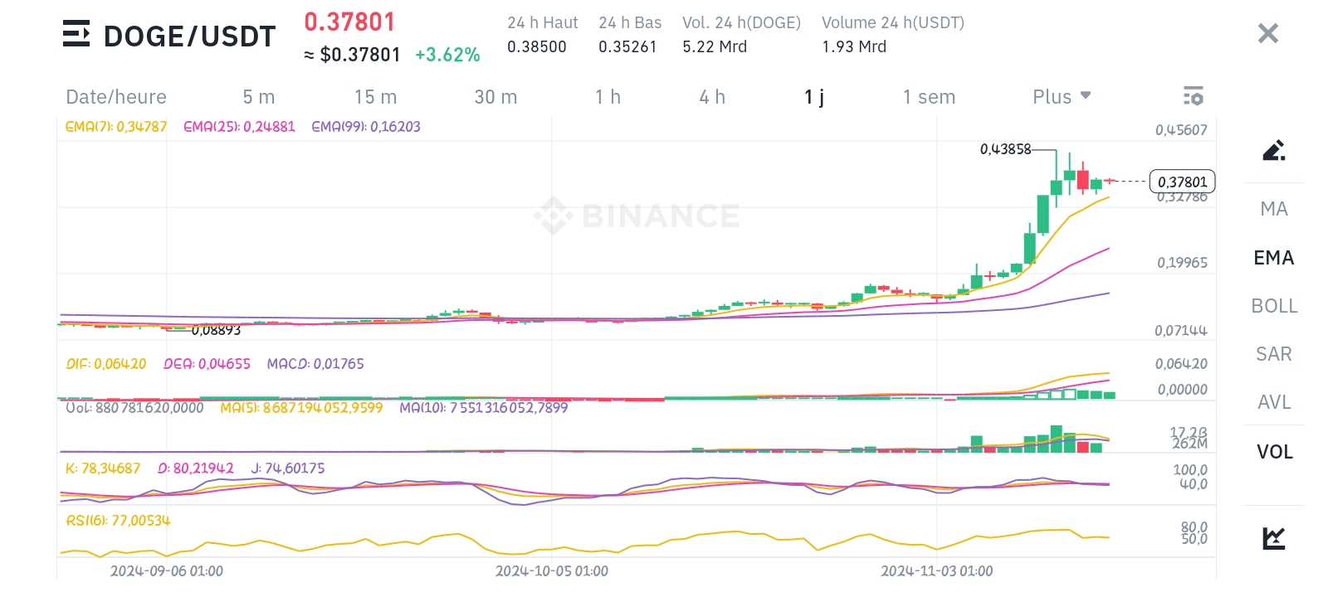Open the trading pair list menu icon

pos(76,35)
